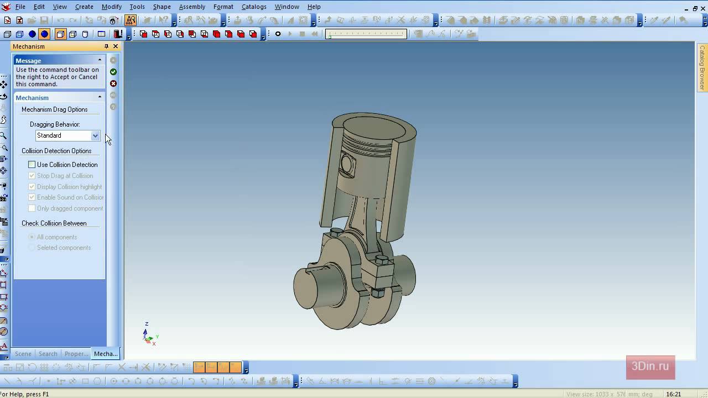This screenshot has width=708, height=398.
Task: Click the zoom magnifier icon in left toolbar
Action: coord(4,135)
